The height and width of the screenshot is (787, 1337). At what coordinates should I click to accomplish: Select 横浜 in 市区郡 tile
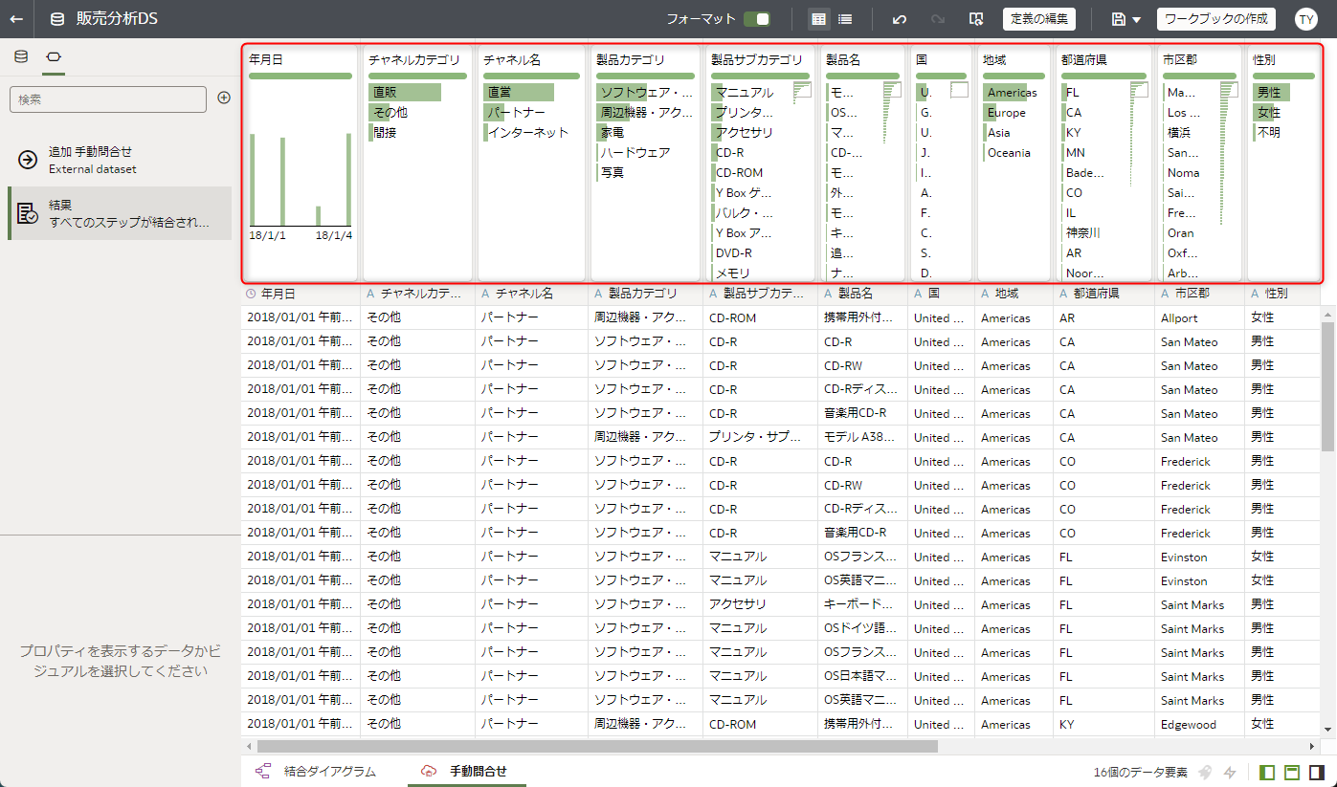point(1179,133)
